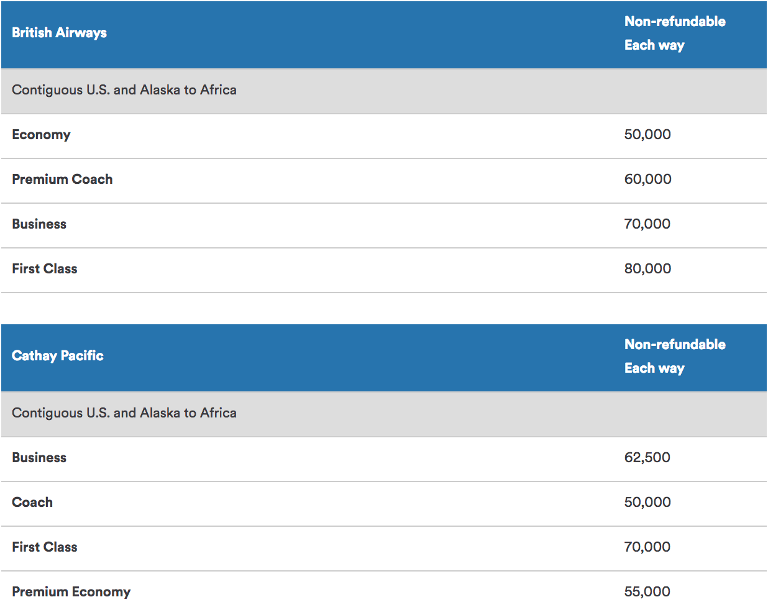Select the 55,000 Premium Economy price
The height and width of the screenshot is (615, 768).
point(647,592)
